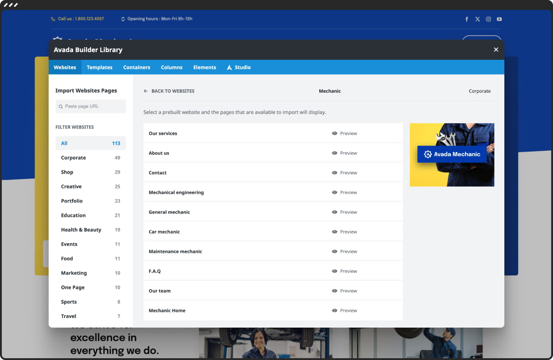The width and height of the screenshot is (553, 360).
Task: Click the Avada Mechanic preview thumbnail
Action: [x=452, y=155]
